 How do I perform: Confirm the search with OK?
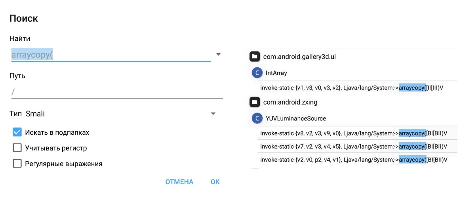pos(215,182)
